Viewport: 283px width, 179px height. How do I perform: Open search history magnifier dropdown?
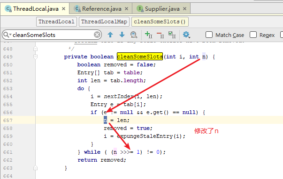[x=8, y=35]
